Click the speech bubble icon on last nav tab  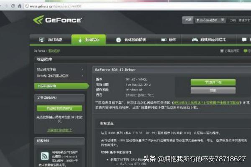(243, 40)
